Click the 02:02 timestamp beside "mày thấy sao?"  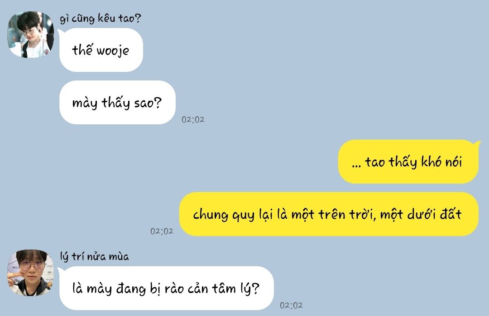point(193,119)
